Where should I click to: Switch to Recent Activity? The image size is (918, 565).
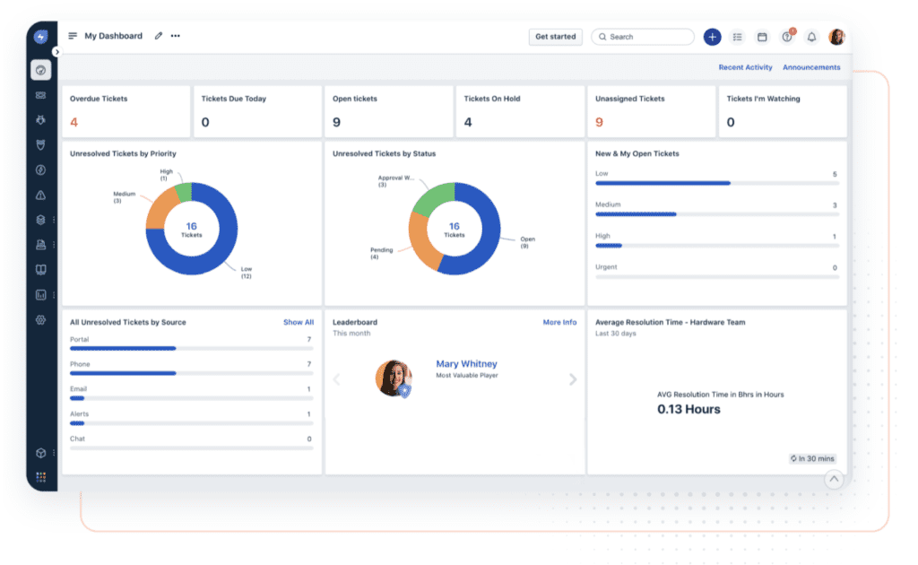(745, 66)
